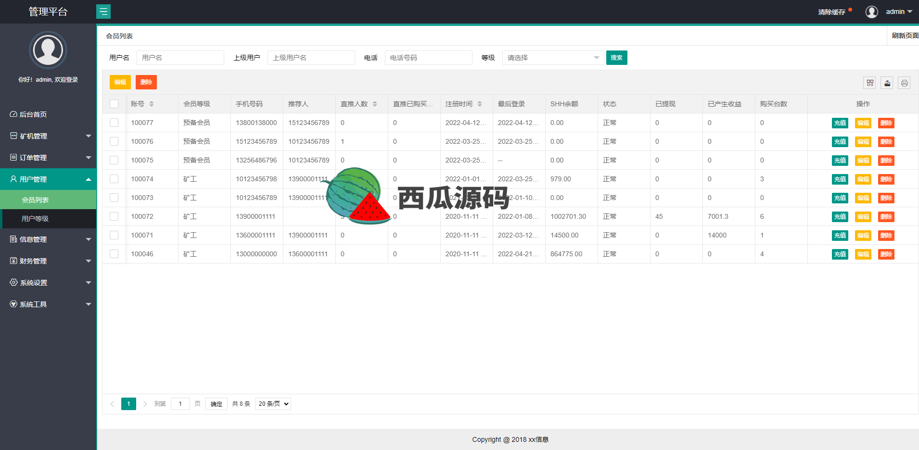Toggle the select-all header checkbox

(114, 104)
